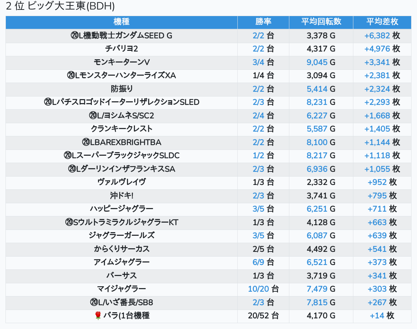Click the 5,414 G average spins cell
This screenshot has width=417, height=329.
321,89
